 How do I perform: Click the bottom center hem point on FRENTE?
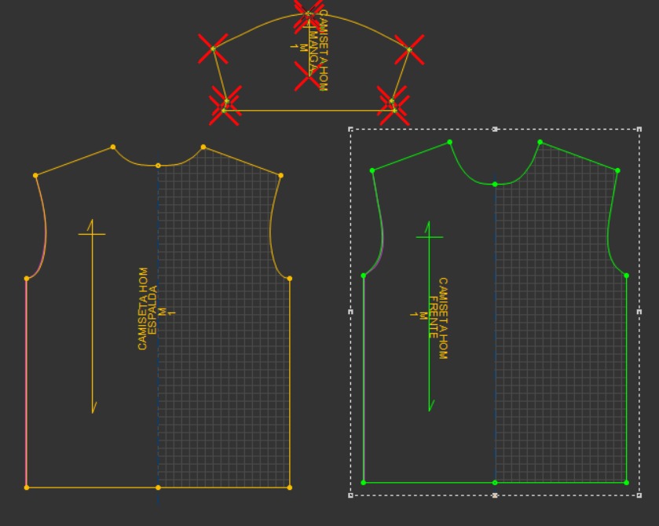tap(495, 483)
